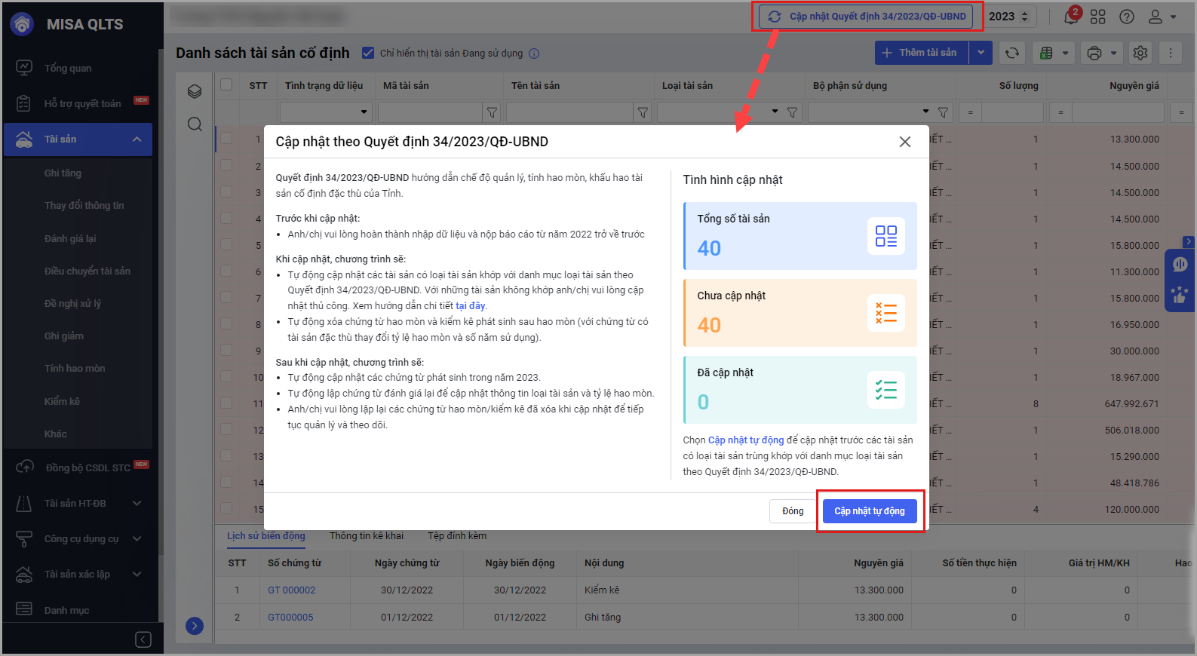The height and width of the screenshot is (656, 1197).
Task: Open Tính hao mòn submenu item
Action: 75,368
